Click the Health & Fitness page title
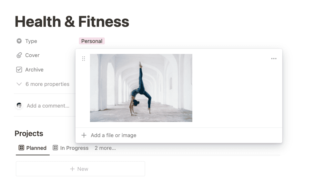Image resolution: width=314 pixels, height=189 pixels. (72, 22)
